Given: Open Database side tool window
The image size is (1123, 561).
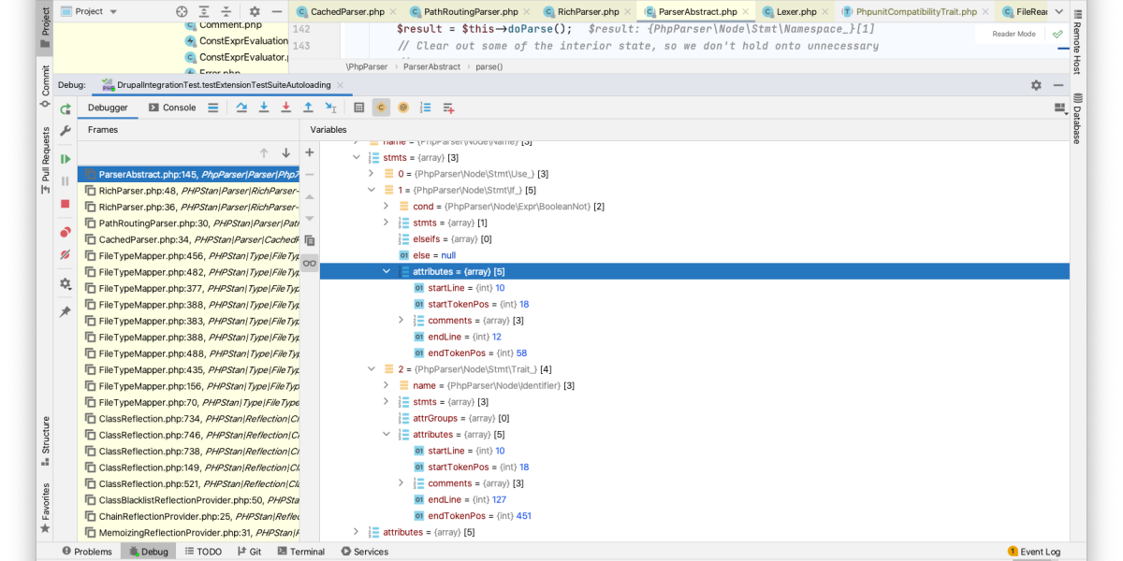Looking at the screenshot, I should [x=1077, y=119].
